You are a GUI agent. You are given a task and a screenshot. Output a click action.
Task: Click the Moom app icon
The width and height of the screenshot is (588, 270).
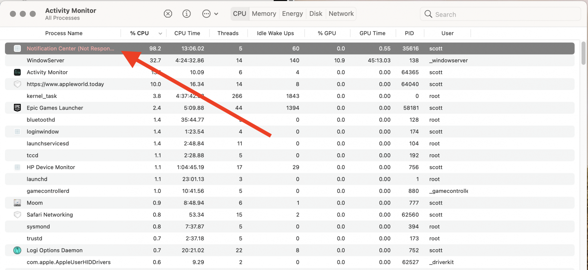coord(17,203)
